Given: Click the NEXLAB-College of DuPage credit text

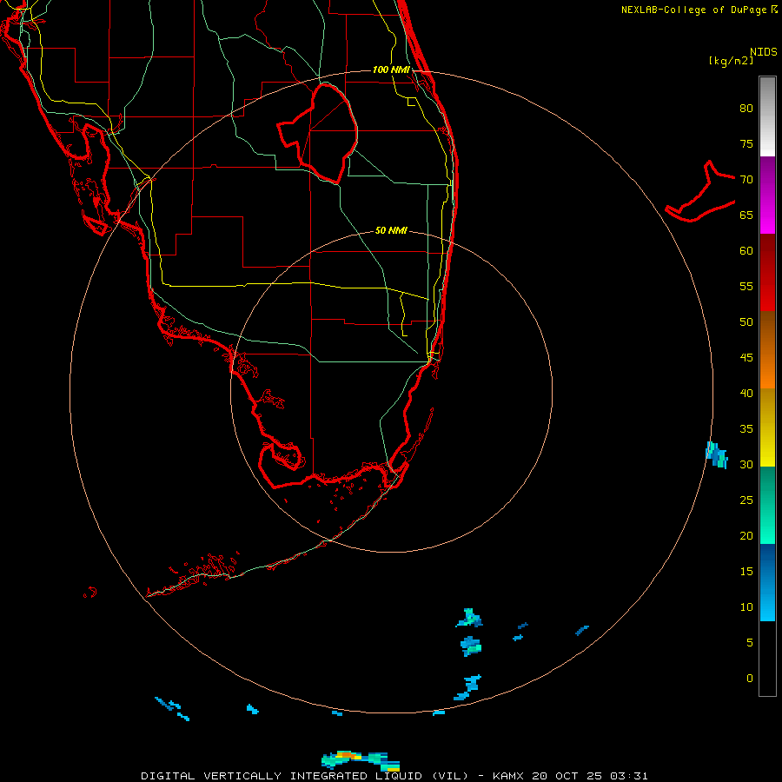Looking at the screenshot, I should (693, 10).
